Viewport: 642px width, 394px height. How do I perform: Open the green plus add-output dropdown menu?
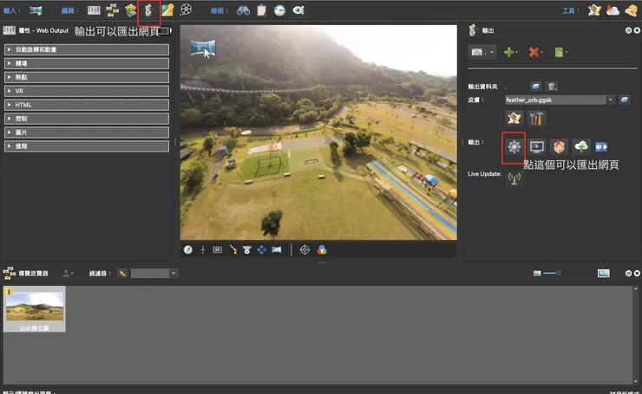(x=509, y=53)
